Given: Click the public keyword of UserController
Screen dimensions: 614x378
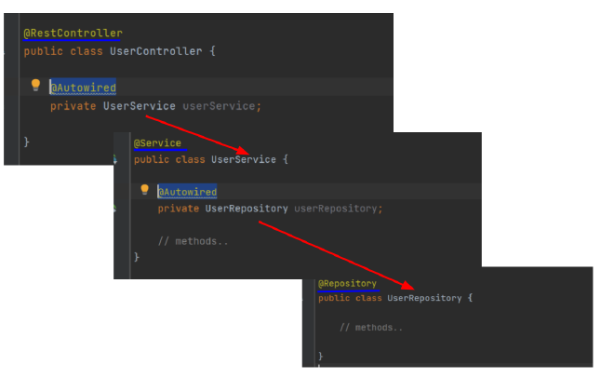Looking at the screenshot, I should pos(43,51).
